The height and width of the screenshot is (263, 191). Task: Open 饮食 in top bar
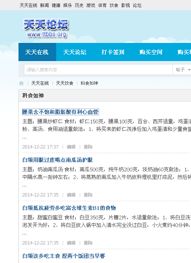click(114, 5)
